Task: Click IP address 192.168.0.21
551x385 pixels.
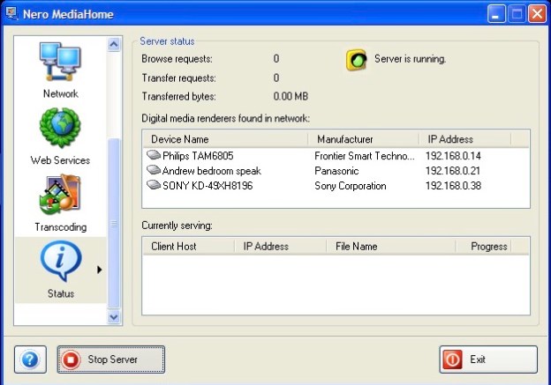Action: (453, 171)
